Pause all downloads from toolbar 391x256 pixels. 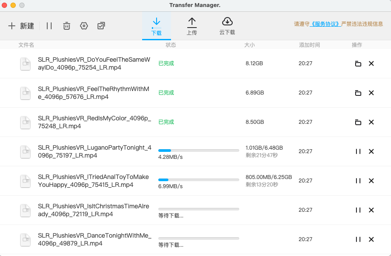pos(49,26)
